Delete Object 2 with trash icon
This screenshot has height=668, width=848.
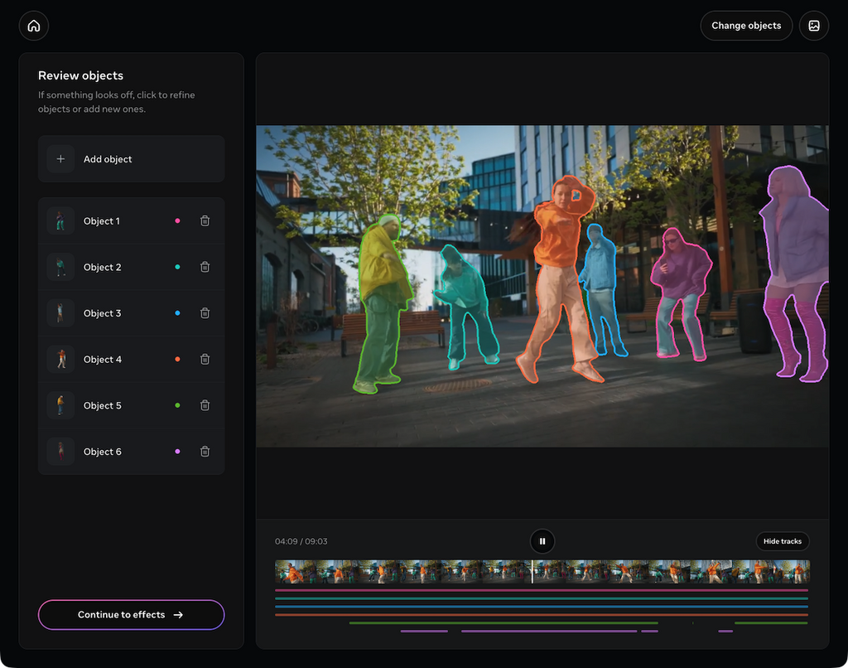pyautogui.click(x=205, y=268)
